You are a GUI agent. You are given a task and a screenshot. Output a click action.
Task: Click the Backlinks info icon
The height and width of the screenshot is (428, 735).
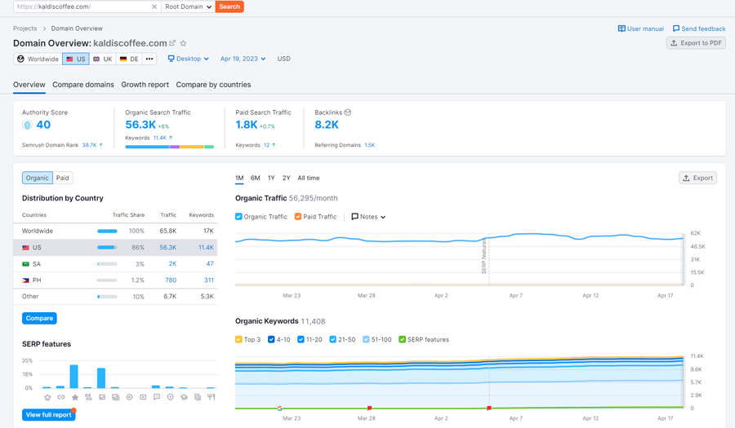pyautogui.click(x=348, y=113)
